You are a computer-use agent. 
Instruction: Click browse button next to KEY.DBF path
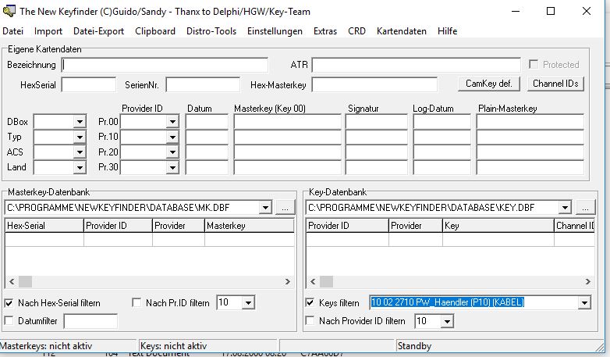coord(585,208)
